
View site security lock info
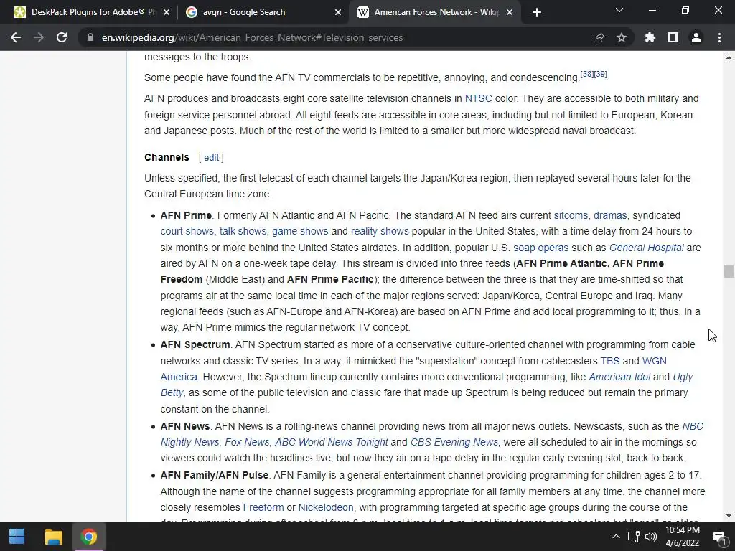(90, 37)
